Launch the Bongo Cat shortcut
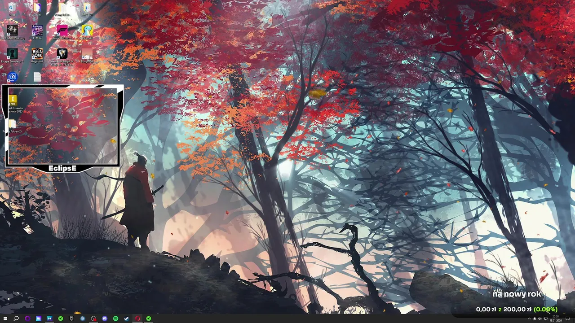The width and height of the screenshot is (575, 323). pos(87,56)
